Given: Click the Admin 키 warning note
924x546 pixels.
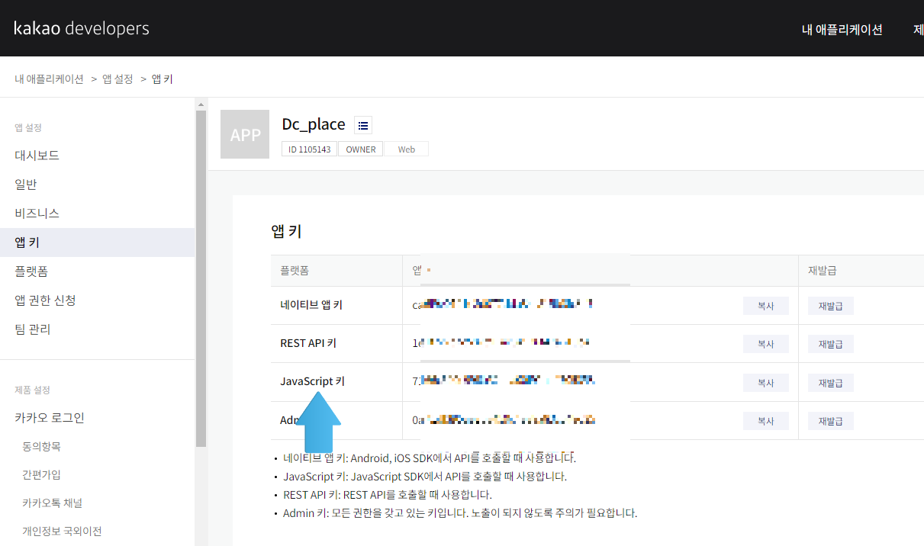Looking at the screenshot, I should [x=460, y=513].
